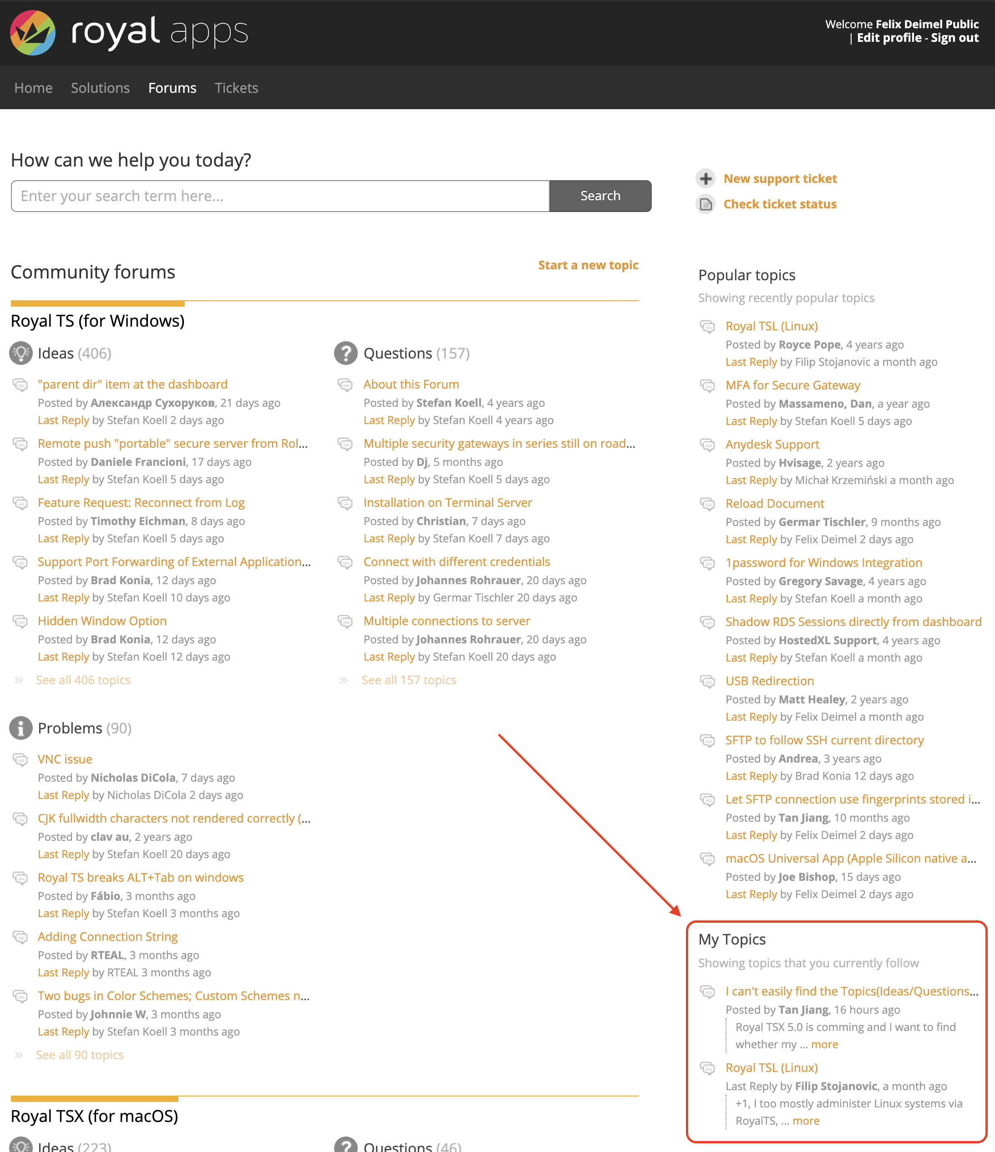Screen dimensions: 995x1152
Task: Click chat bubble icon next to VNC issue
Action: (20, 759)
